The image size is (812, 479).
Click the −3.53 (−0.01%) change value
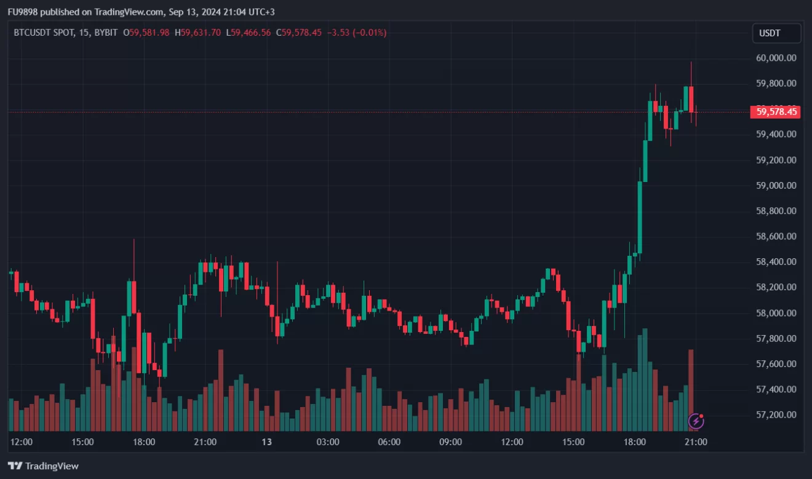coord(357,33)
